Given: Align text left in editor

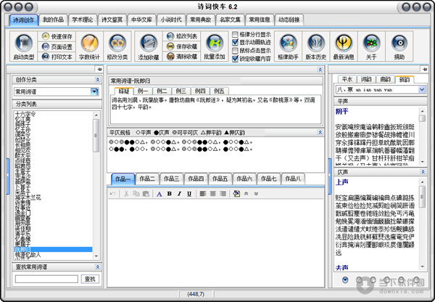Looking at the screenshot, I should click(203, 194).
